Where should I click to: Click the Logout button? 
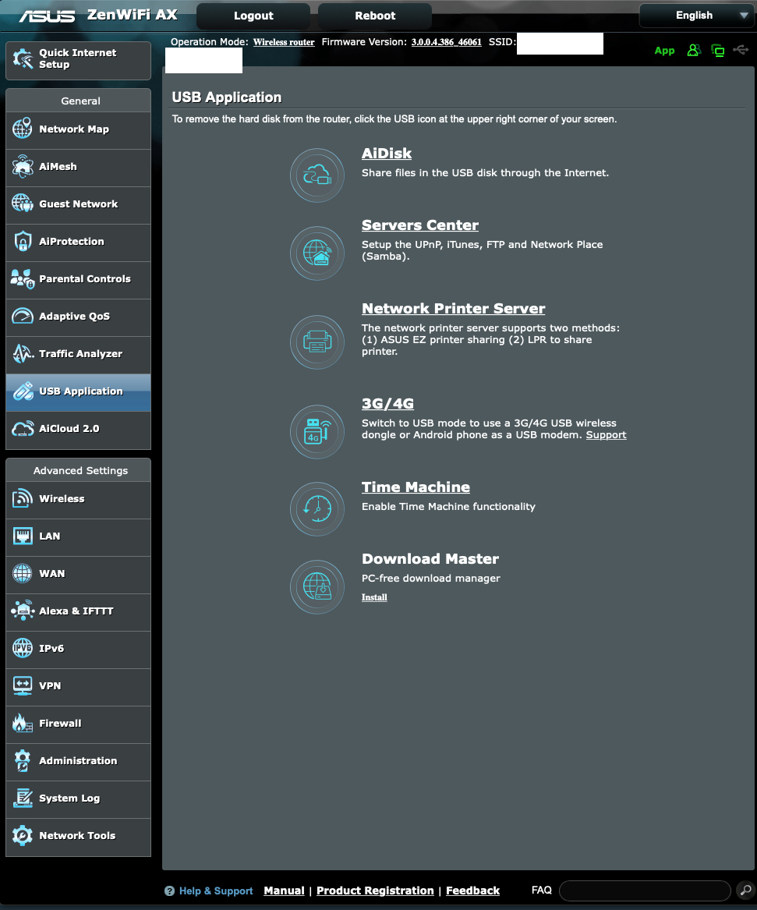tap(253, 16)
